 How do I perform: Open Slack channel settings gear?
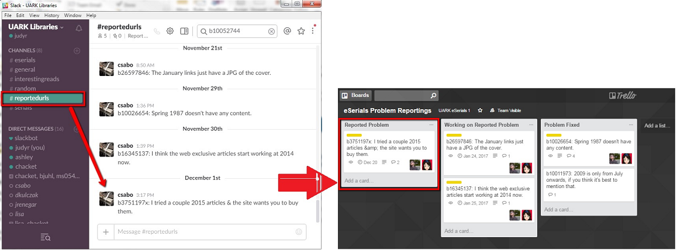point(170,31)
